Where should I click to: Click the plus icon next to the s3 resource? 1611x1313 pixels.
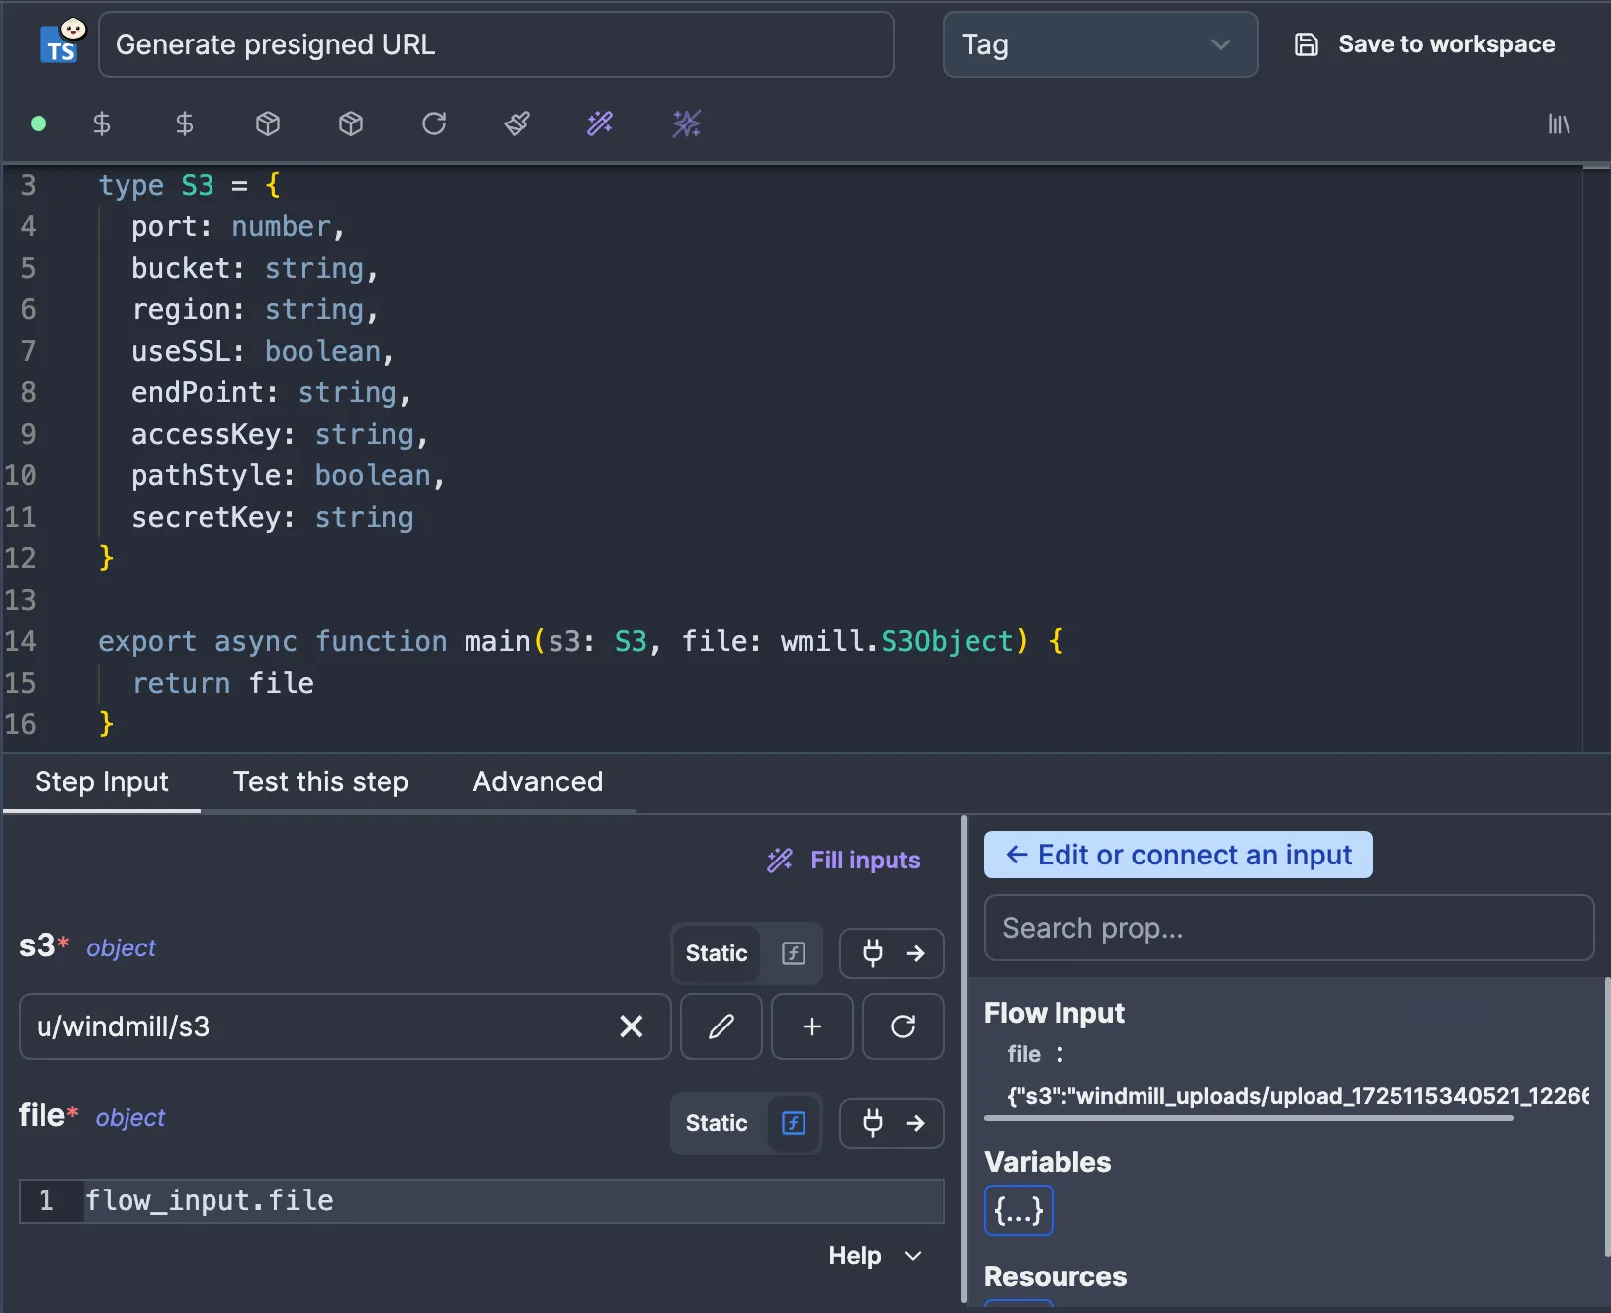pyautogui.click(x=811, y=1026)
